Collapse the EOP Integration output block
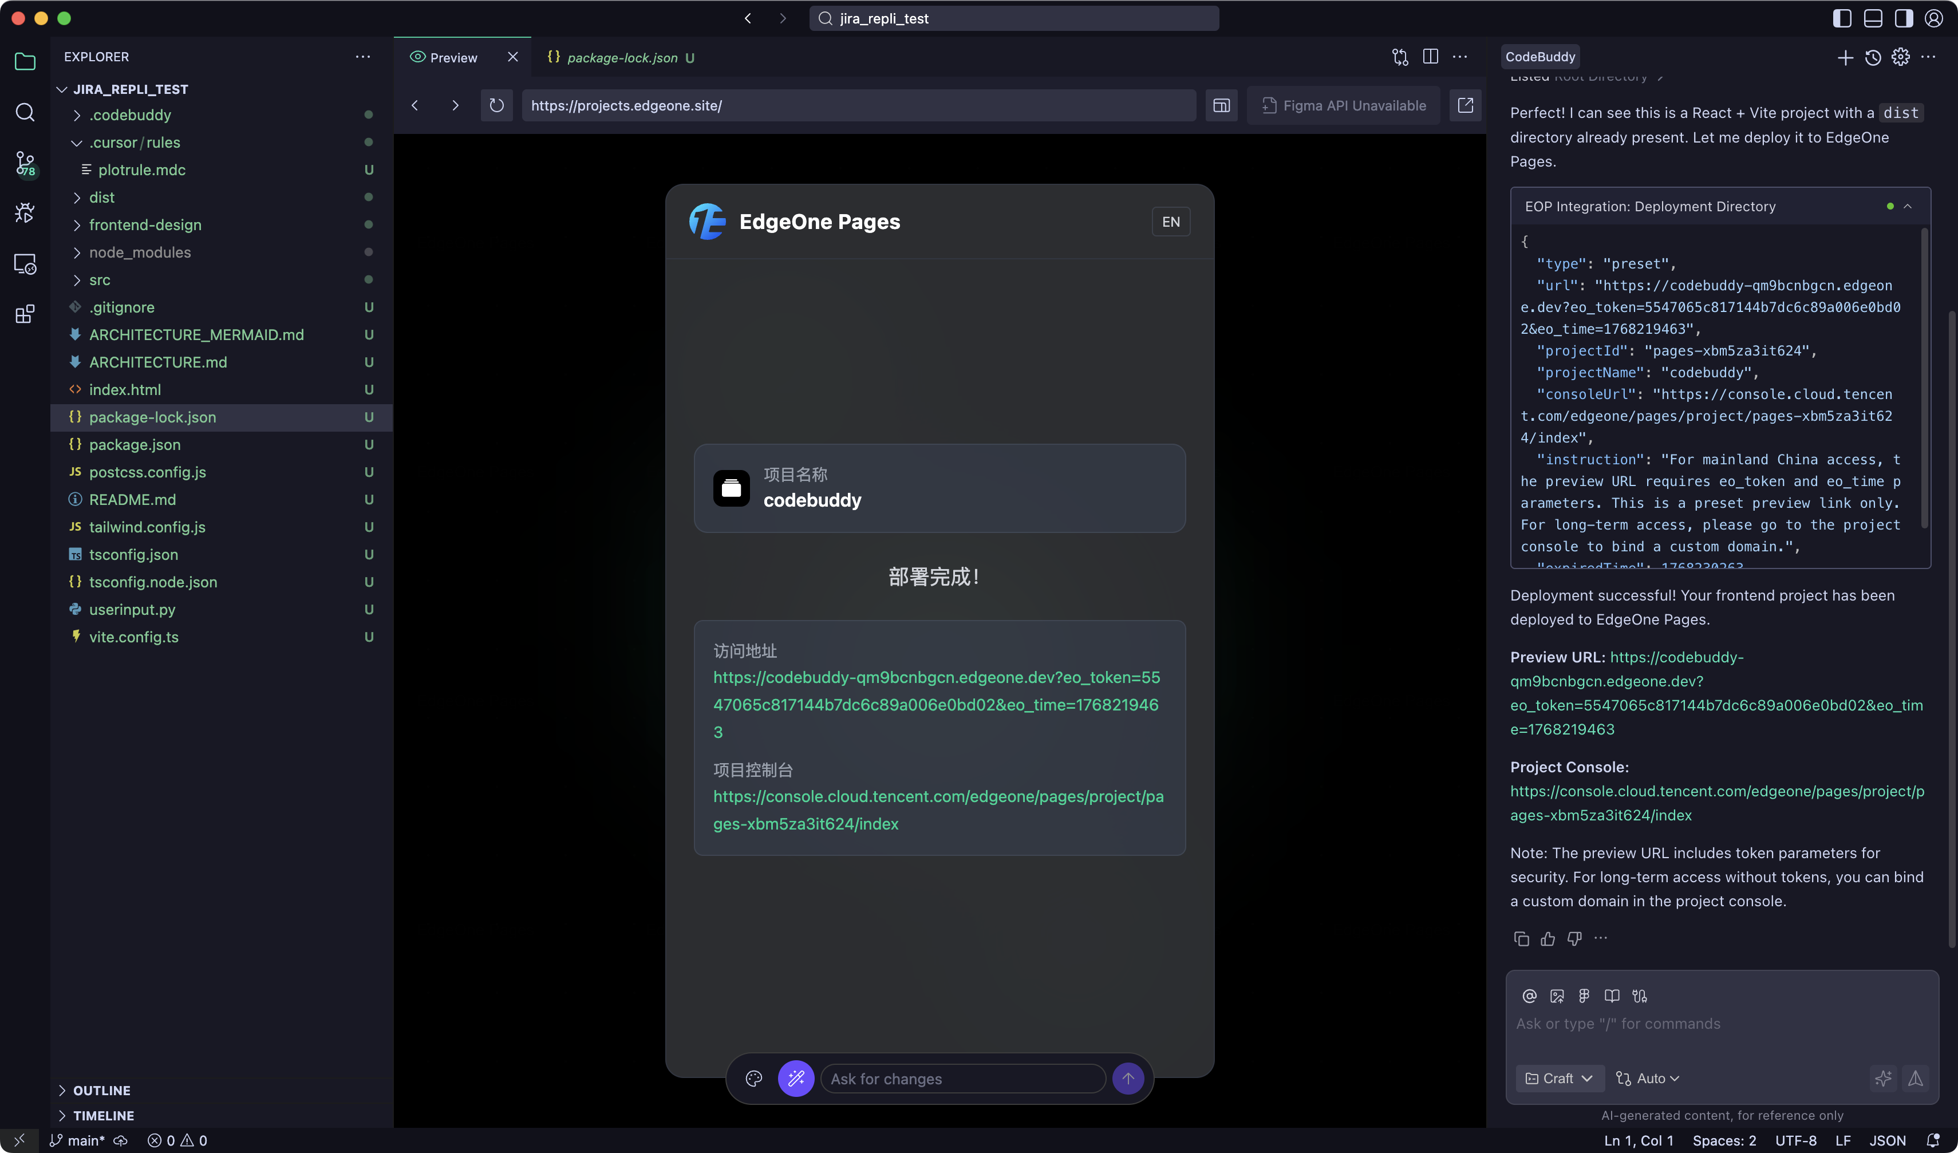The height and width of the screenshot is (1153, 1958). pyautogui.click(x=1908, y=207)
